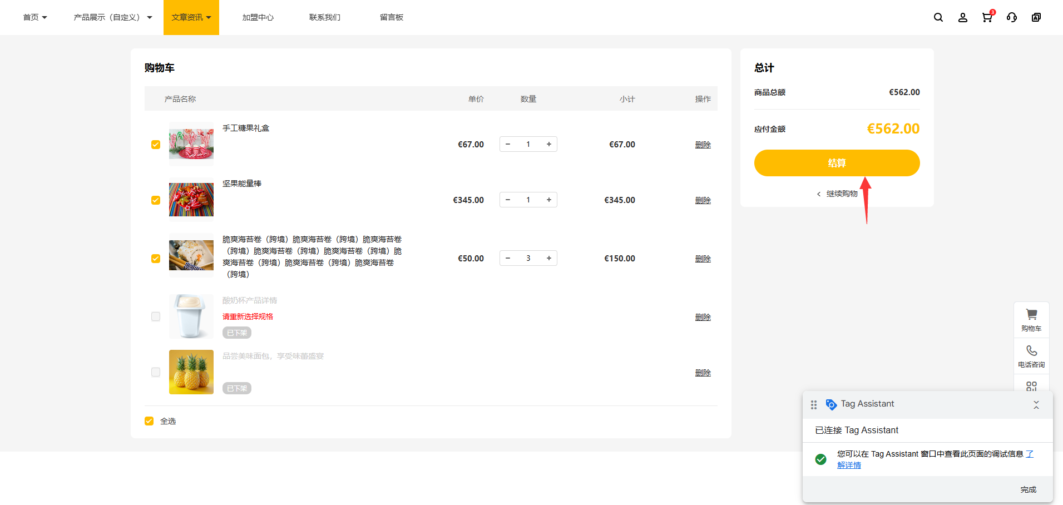Viewport: 1063px width, 505px height.
Task: Click the pineapple product thumbnail
Action: [x=191, y=372]
